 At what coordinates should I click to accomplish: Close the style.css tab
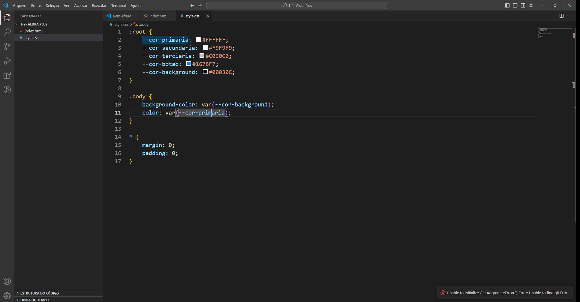(x=208, y=16)
